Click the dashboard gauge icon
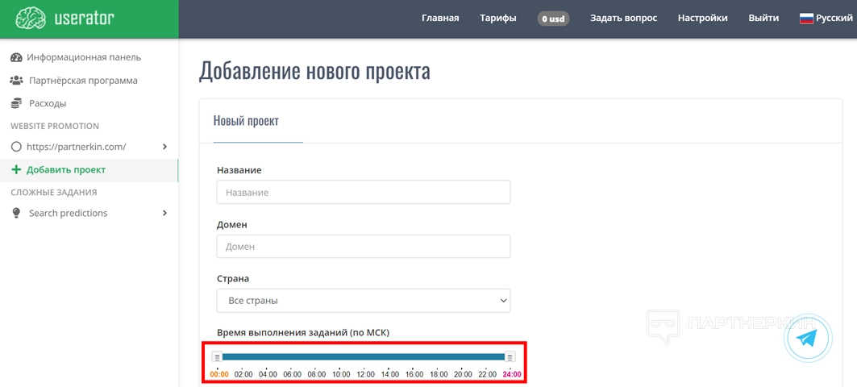857x387 pixels. [16, 57]
